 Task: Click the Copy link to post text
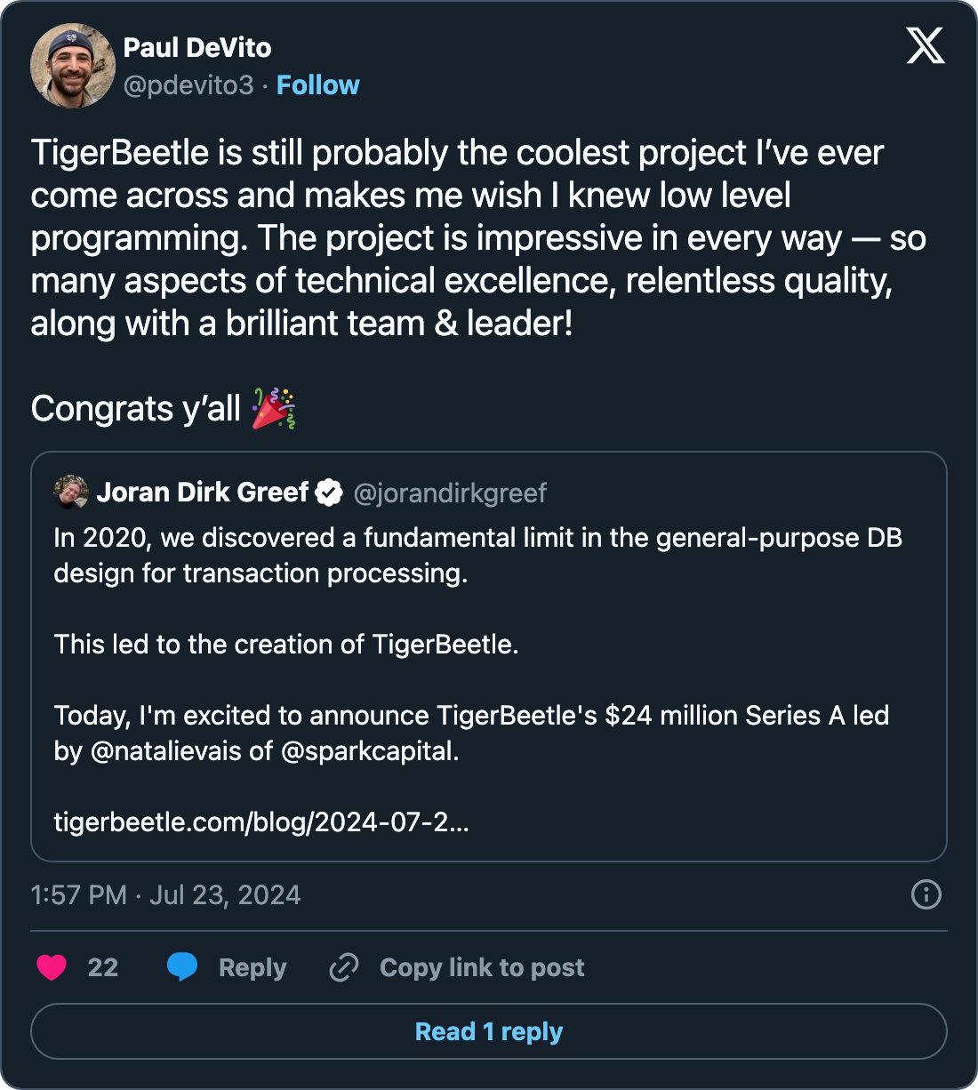click(x=482, y=967)
